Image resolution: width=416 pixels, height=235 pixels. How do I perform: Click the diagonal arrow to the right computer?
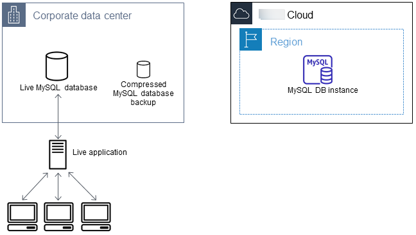[x=82, y=186]
